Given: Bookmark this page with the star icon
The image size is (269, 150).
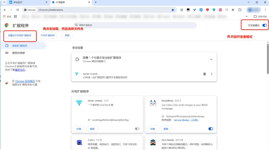Looking at the screenshot, I should pyautogui.click(x=173, y=10).
